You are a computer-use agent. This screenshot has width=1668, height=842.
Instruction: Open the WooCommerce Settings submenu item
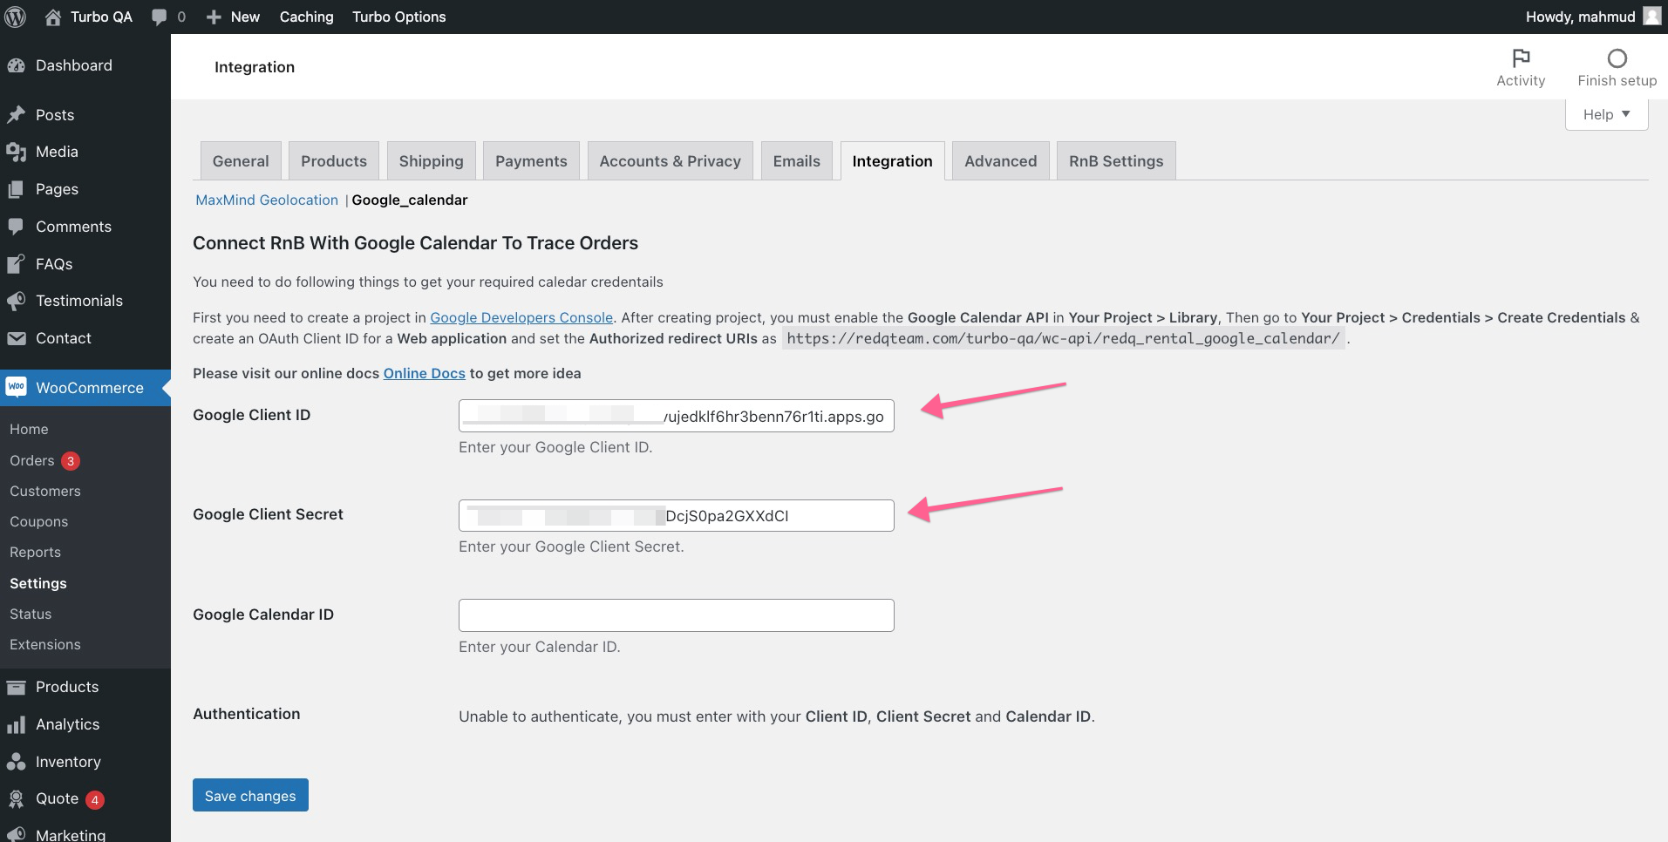[x=38, y=583]
